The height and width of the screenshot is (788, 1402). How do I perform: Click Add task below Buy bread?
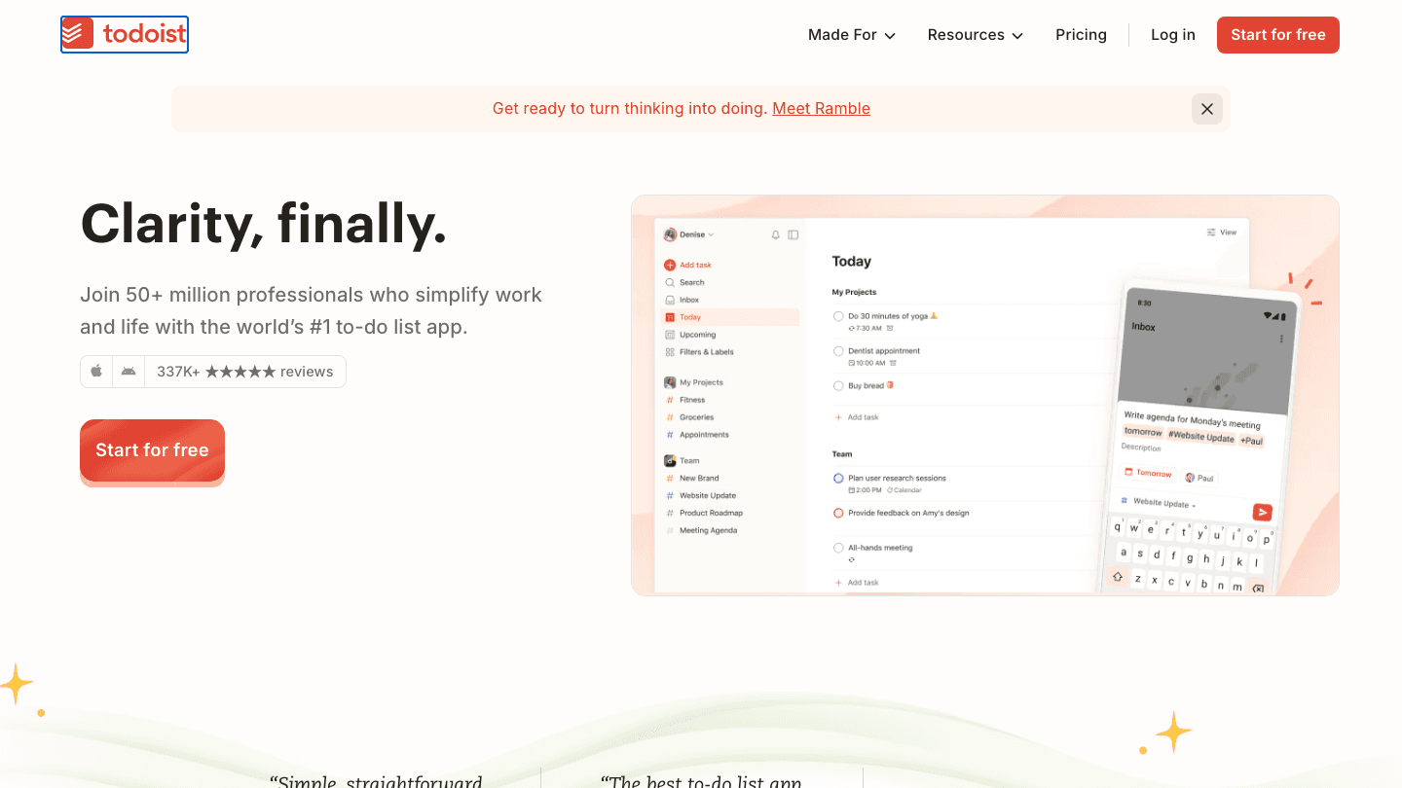pos(857,417)
